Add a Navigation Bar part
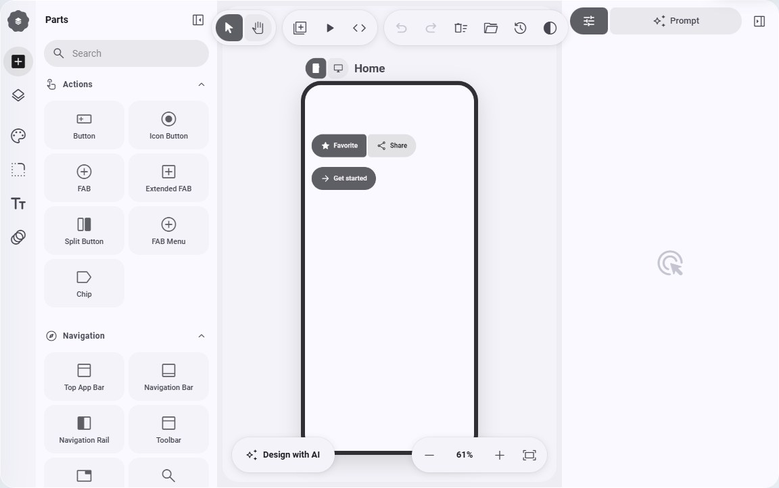The width and height of the screenshot is (779, 488). tap(168, 376)
